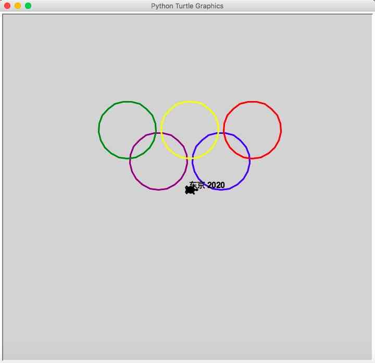375x363 pixels.
Task: Click the blue ring's outline
Action: [x=221, y=190]
